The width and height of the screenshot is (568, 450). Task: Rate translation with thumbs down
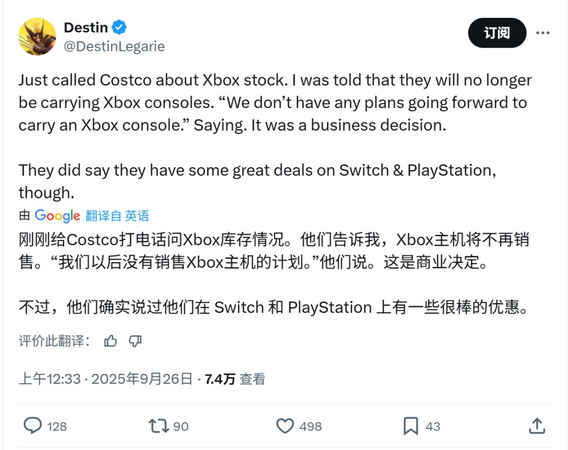(x=135, y=341)
